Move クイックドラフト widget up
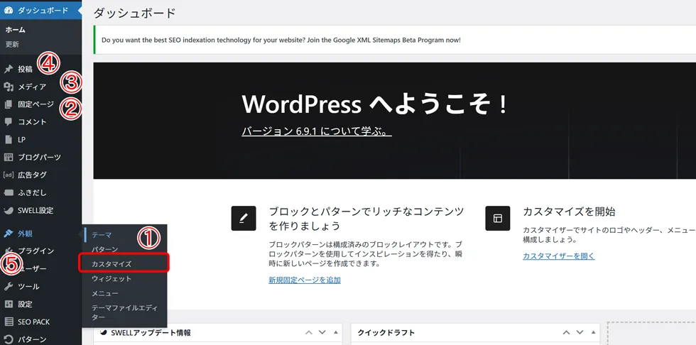 pyautogui.click(x=566, y=333)
